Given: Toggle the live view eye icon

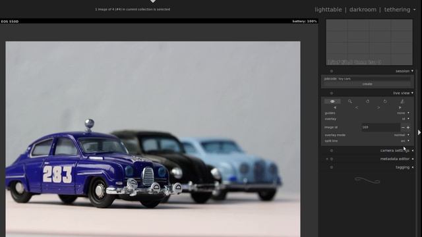Looking at the screenshot, I should (332, 101).
